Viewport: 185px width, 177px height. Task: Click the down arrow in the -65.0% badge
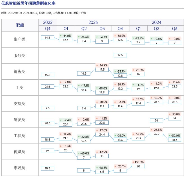click(79, 153)
